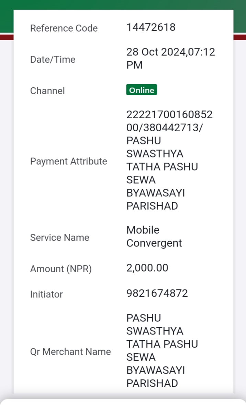Tap the Payment Attribute label
Image resolution: width=246 pixels, height=407 pixels.
68,161
